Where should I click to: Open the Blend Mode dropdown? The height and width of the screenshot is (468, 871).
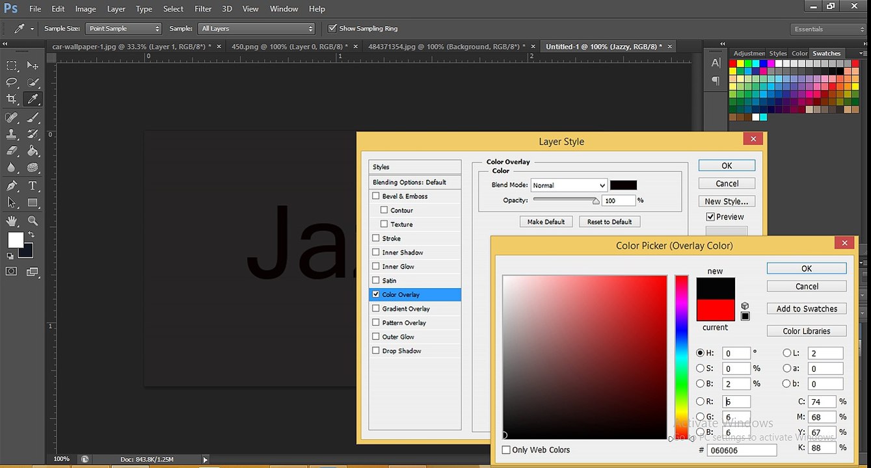569,185
